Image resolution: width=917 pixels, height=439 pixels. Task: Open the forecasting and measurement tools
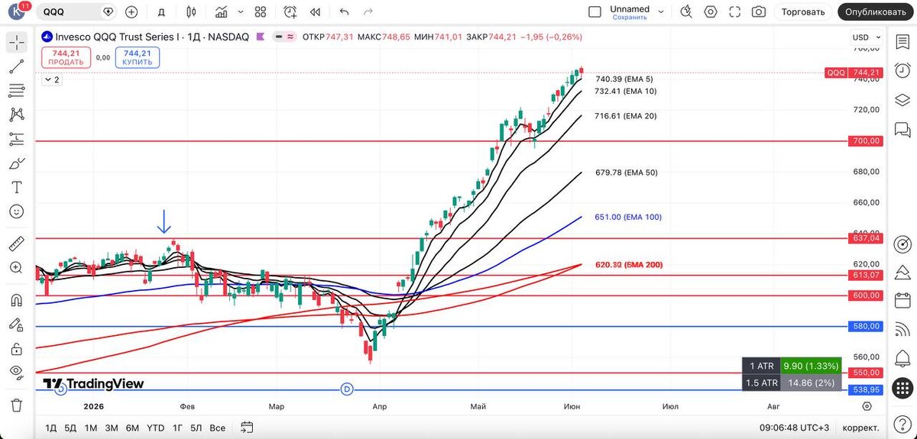[17, 139]
